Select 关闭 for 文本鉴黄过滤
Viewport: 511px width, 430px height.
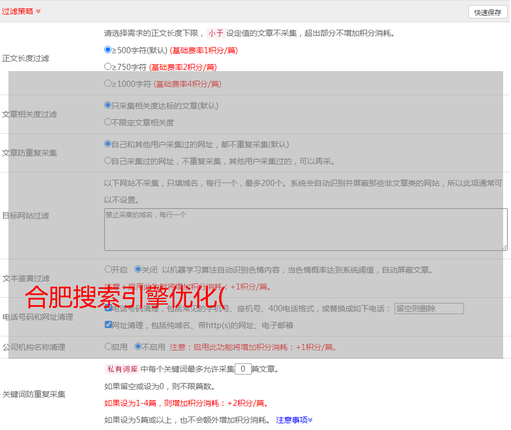138,269
